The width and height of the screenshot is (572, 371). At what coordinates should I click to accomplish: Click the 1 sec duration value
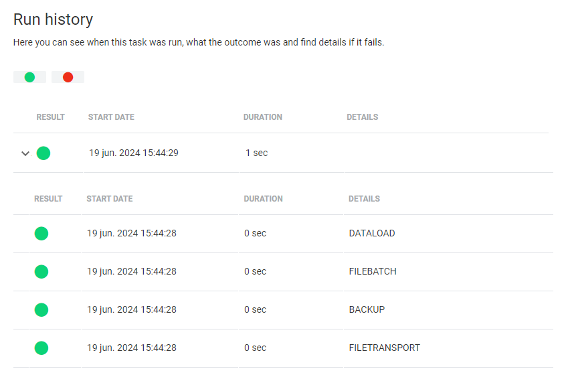[257, 153]
